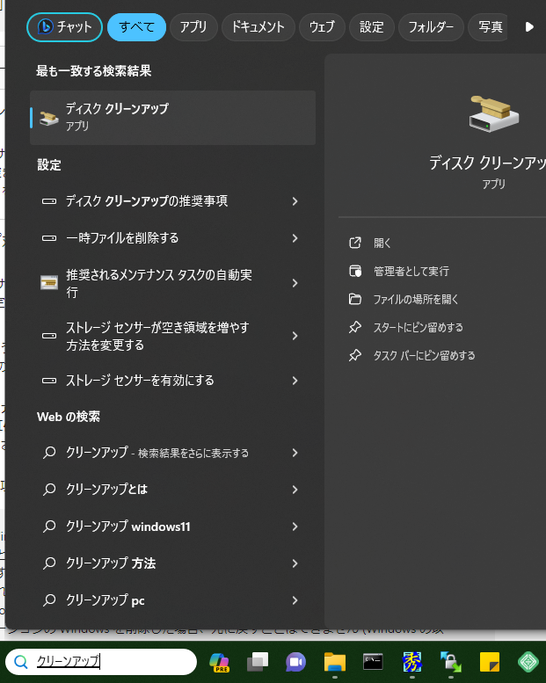
Task: Open the ディスク クリーンアップ best match result
Action: (x=172, y=117)
